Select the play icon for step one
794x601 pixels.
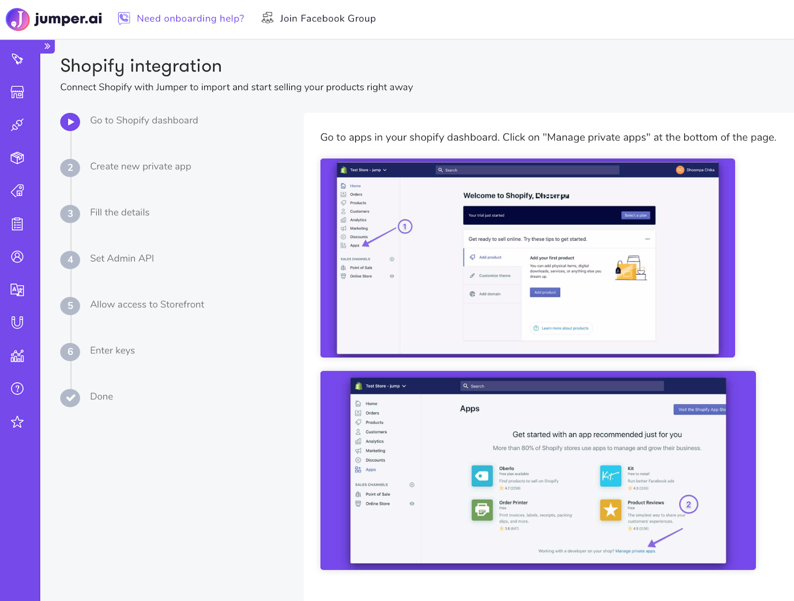coord(70,122)
